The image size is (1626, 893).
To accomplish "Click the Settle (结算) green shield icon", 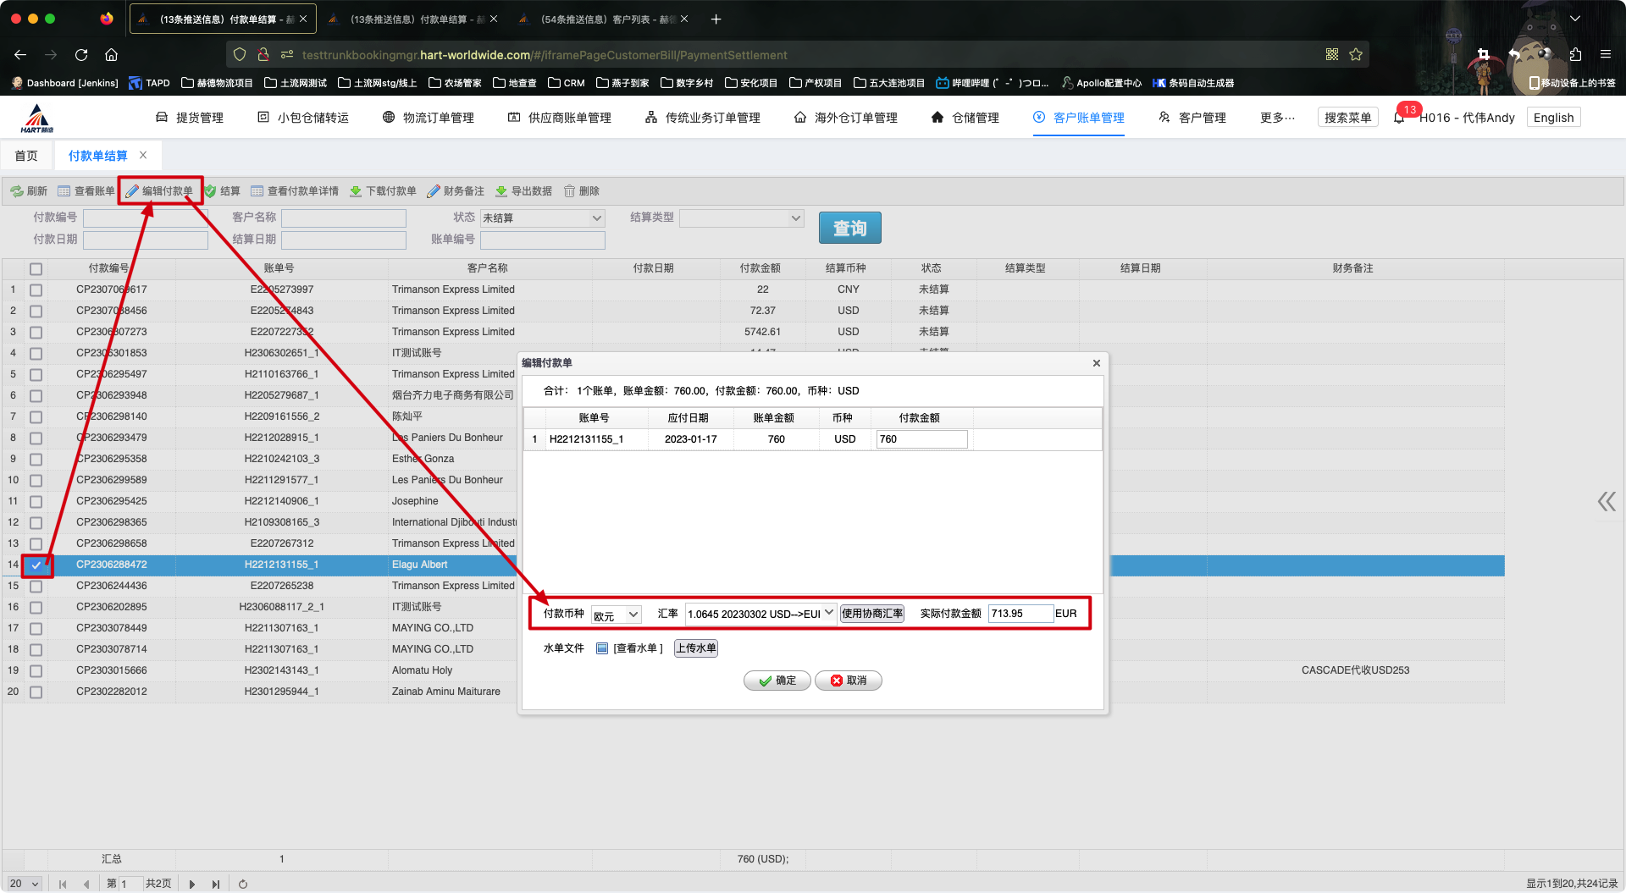I will [x=211, y=191].
